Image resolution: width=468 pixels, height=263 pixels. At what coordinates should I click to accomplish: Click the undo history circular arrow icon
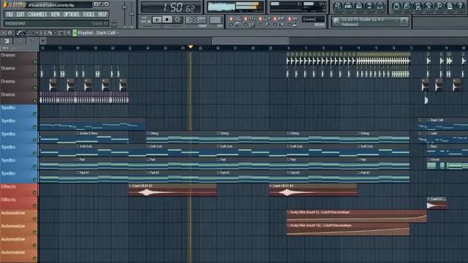tap(396, 7)
